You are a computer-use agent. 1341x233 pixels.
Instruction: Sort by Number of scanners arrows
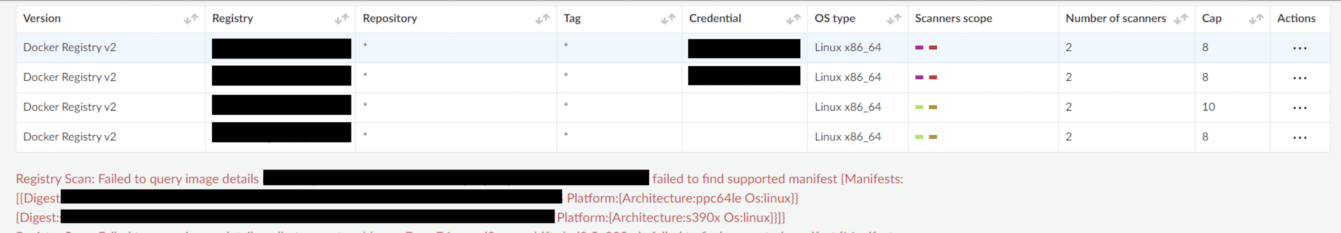(1181, 19)
